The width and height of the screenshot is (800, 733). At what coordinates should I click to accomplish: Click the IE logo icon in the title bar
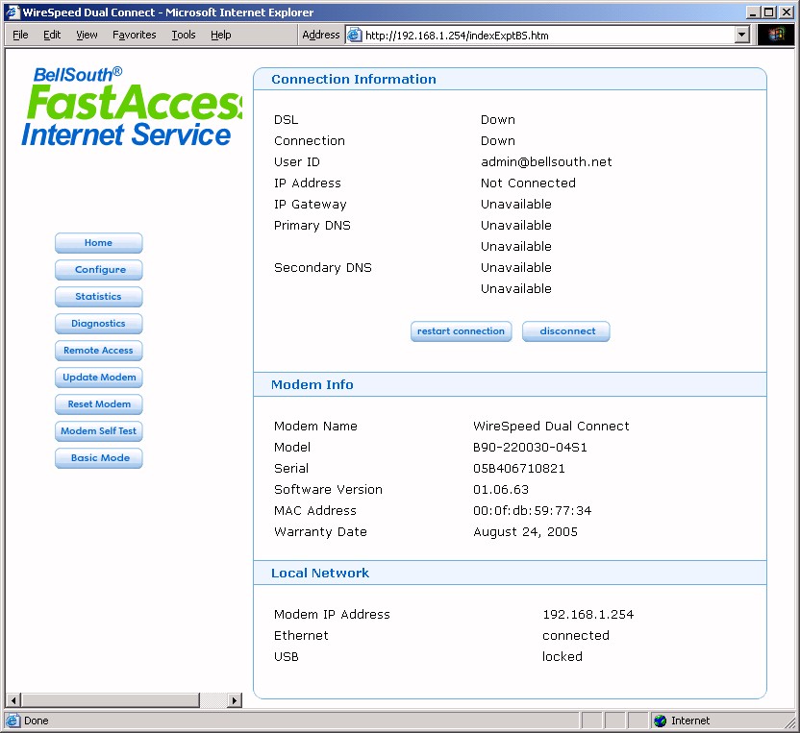pyautogui.click(x=12, y=12)
